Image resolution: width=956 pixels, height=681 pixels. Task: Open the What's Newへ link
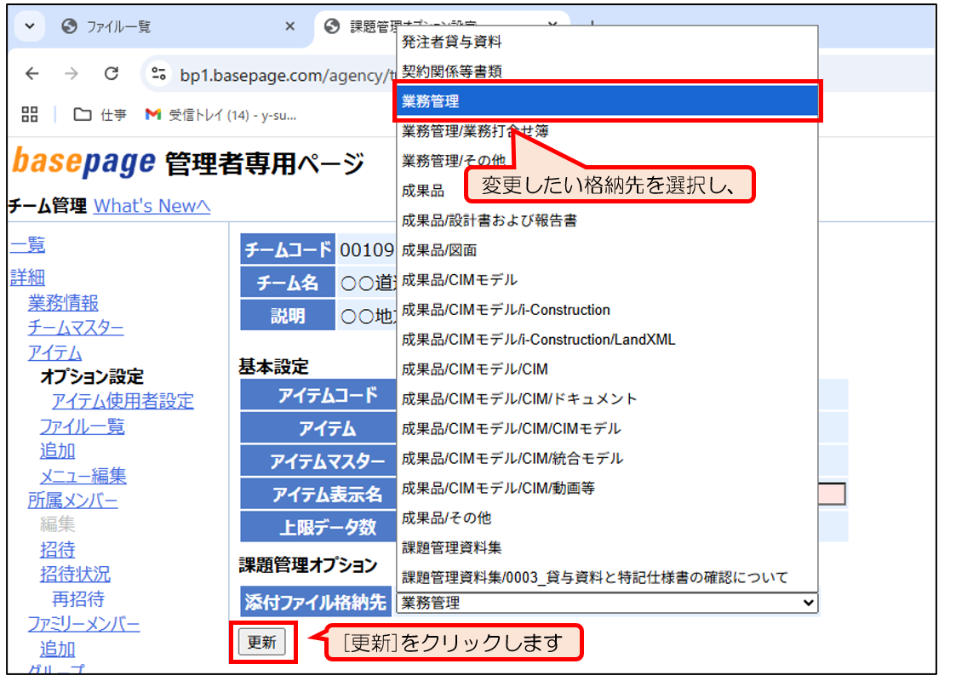click(x=152, y=206)
